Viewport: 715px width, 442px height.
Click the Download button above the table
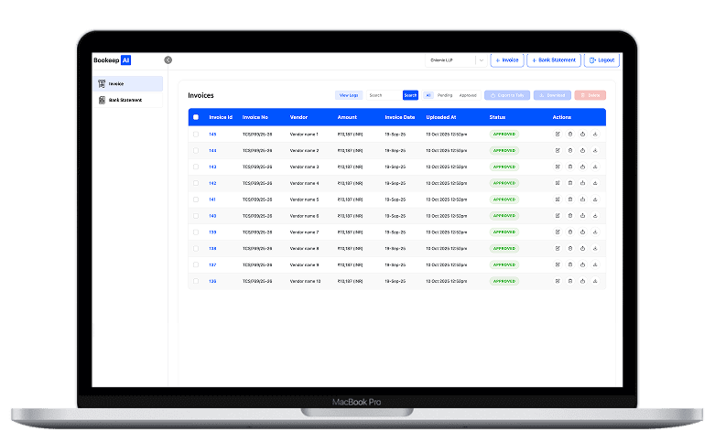(552, 95)
